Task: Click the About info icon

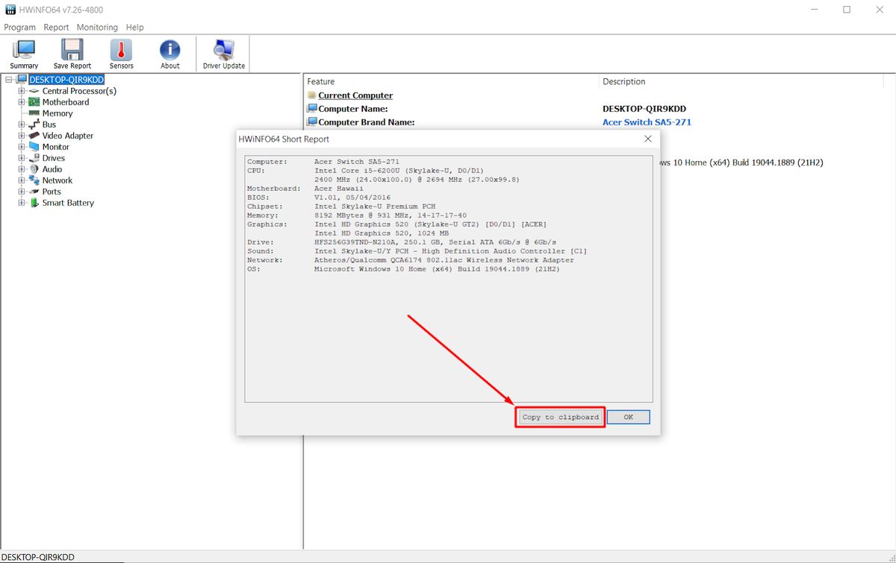Action: (170, 54)
